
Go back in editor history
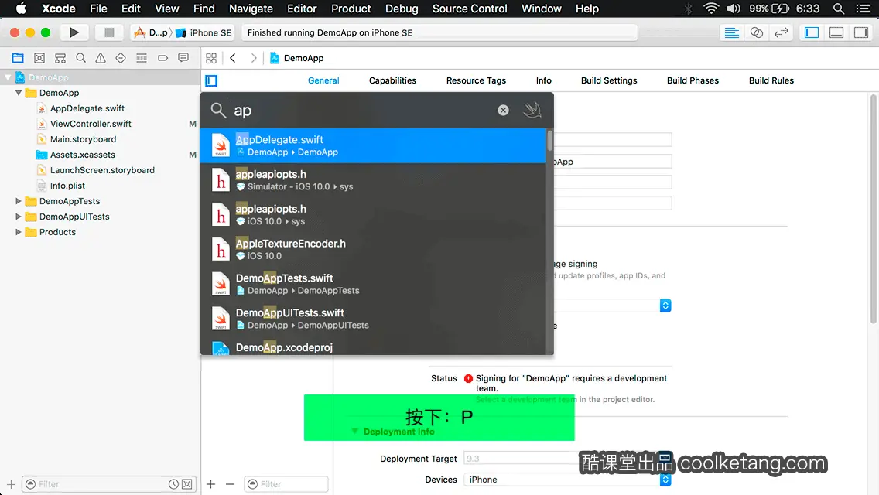point(233,58)
